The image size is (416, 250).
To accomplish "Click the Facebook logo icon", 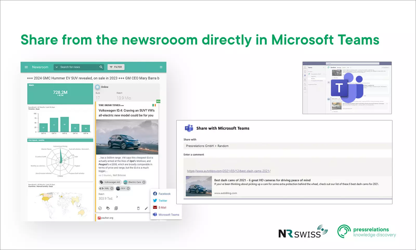I will click(155, 194).
